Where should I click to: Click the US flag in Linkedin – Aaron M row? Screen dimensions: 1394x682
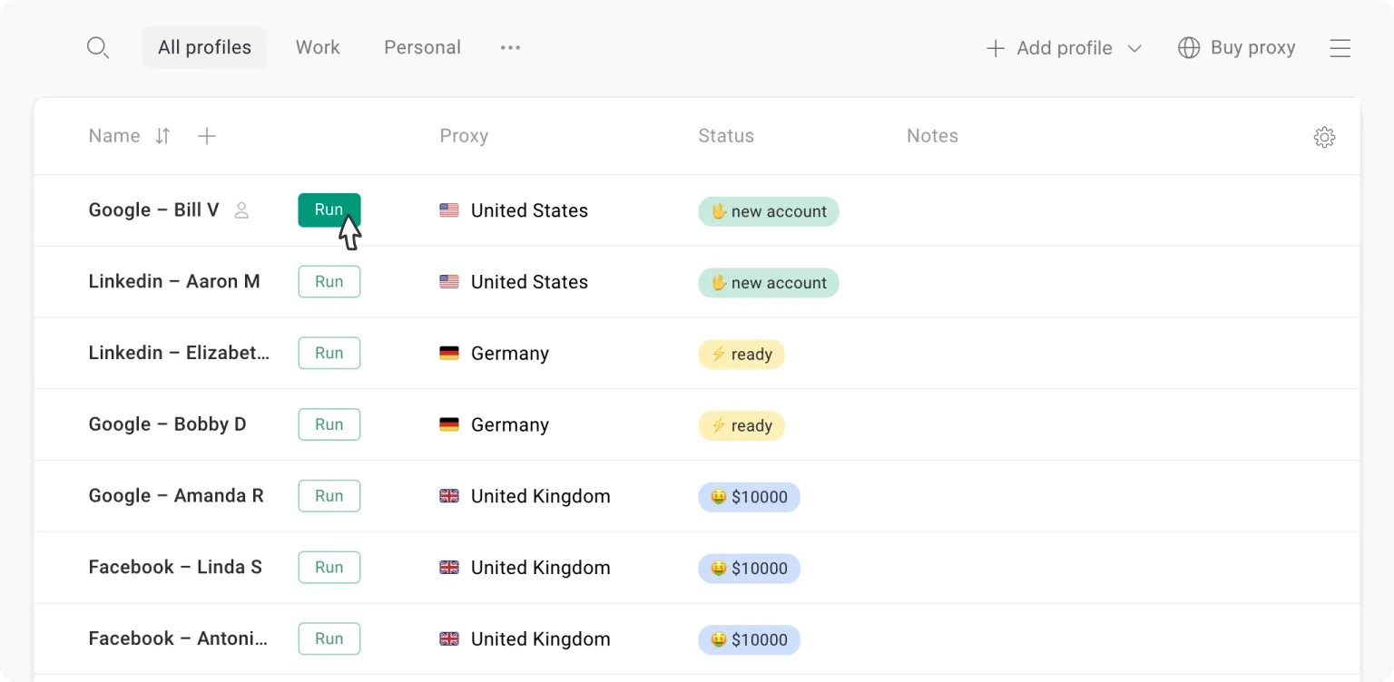449,282
